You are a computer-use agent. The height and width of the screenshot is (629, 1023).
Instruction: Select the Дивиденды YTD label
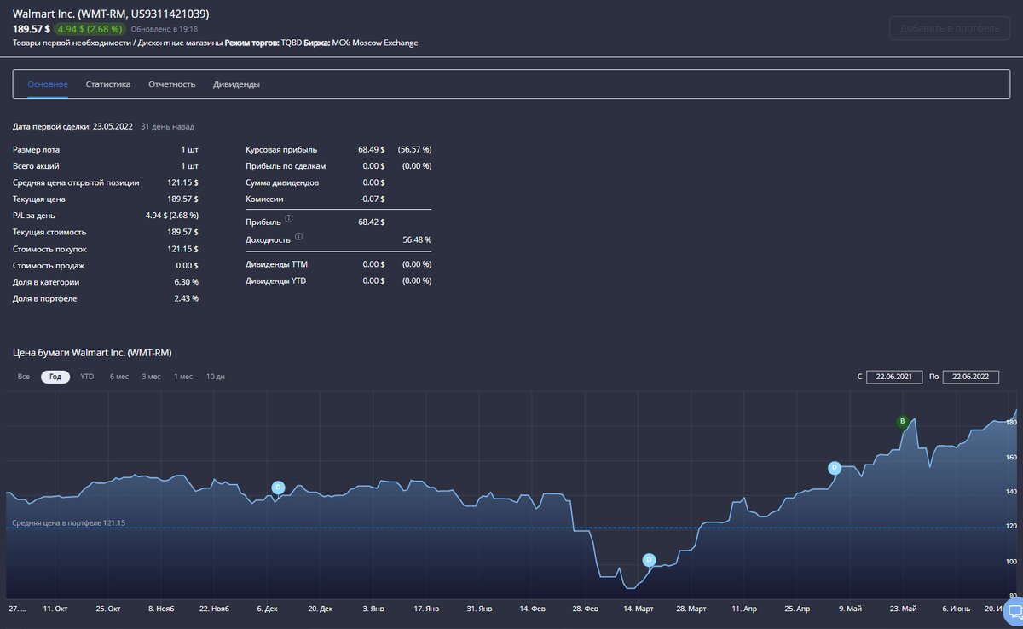pos(275,280)
